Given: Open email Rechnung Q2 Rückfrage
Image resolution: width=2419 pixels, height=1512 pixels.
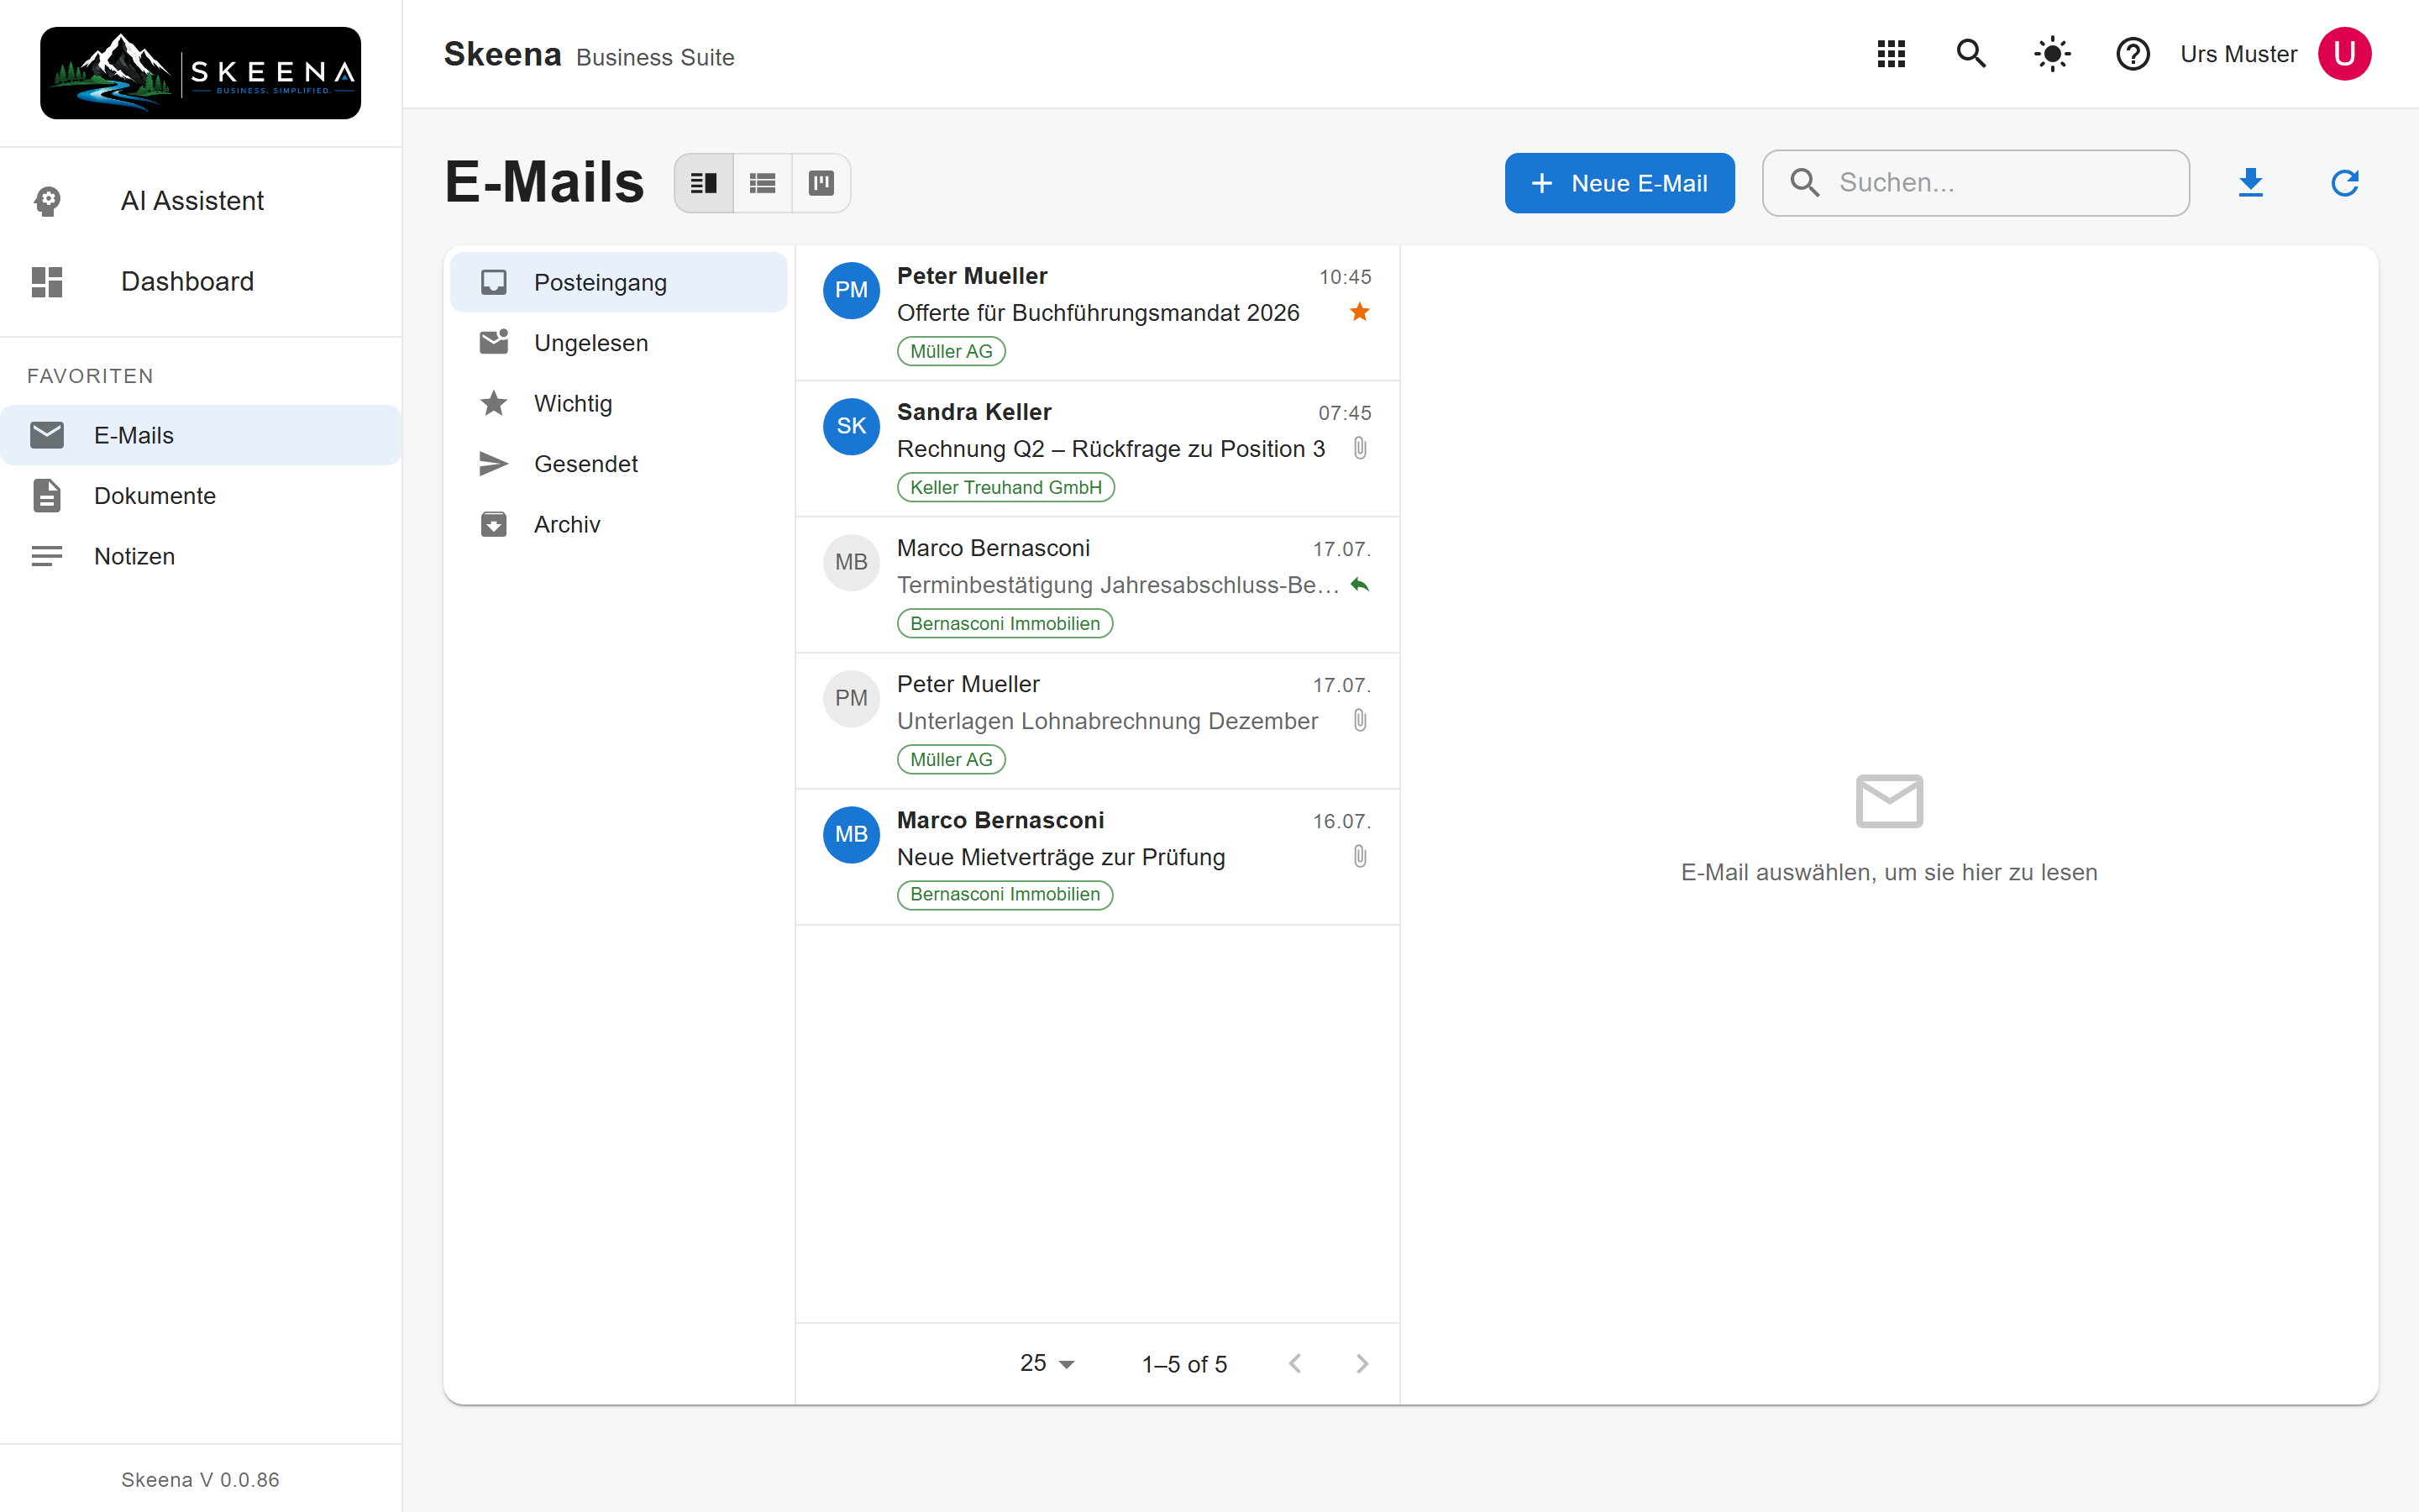Looking at the screenshot, I should 1098,449.
